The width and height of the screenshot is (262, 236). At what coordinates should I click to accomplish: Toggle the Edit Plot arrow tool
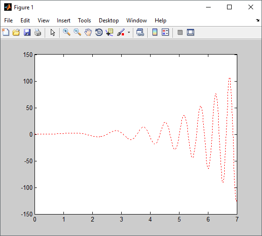(53, 32)
